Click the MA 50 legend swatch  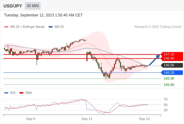[51, 27]
